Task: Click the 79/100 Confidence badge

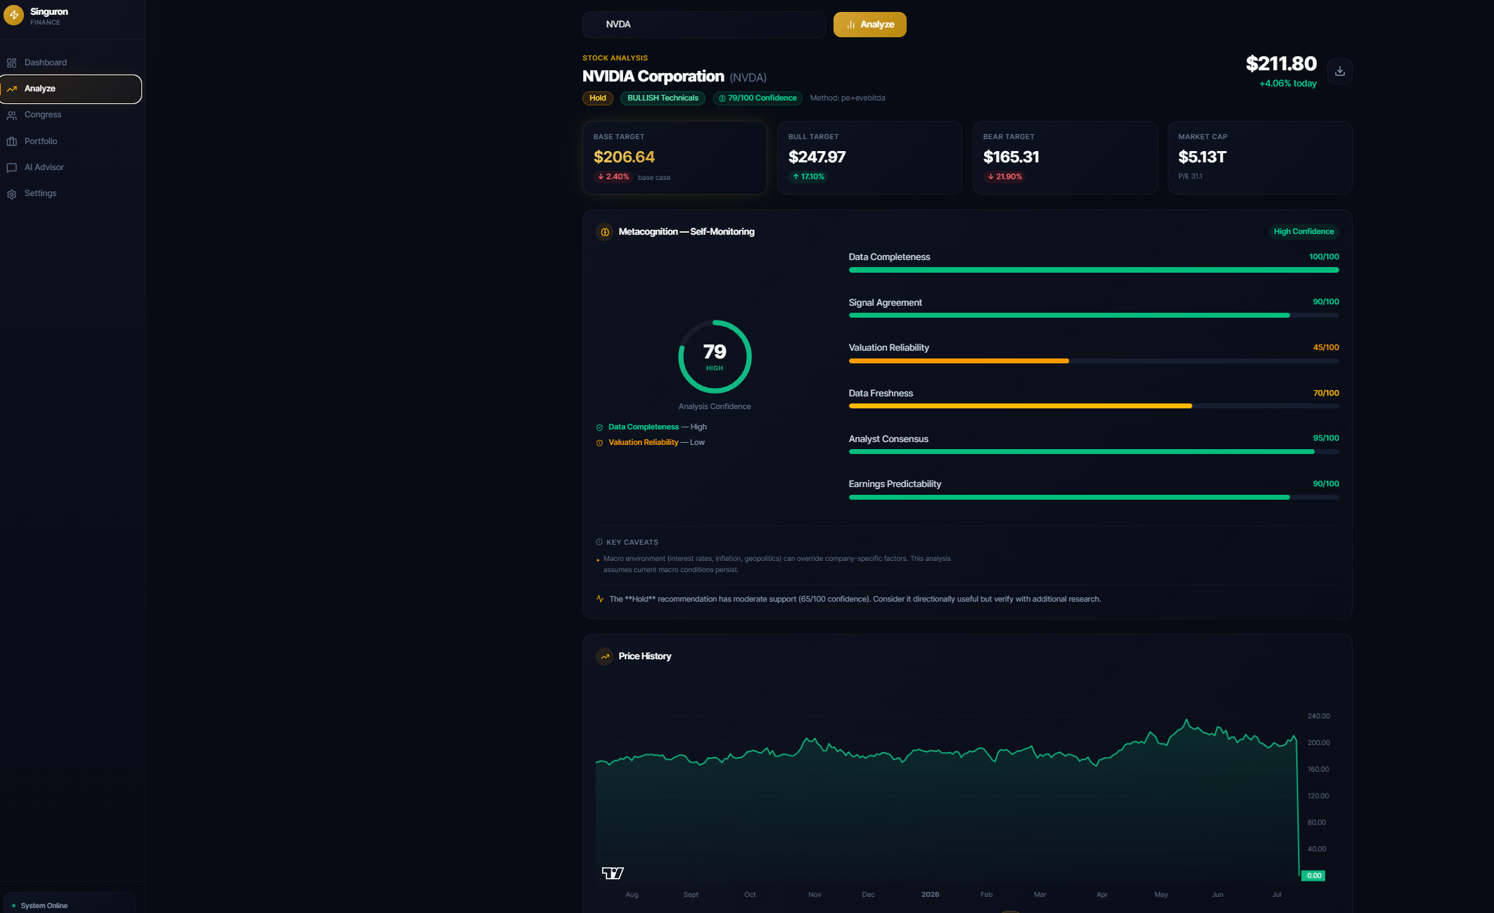Action: click(x=758, y=98)
